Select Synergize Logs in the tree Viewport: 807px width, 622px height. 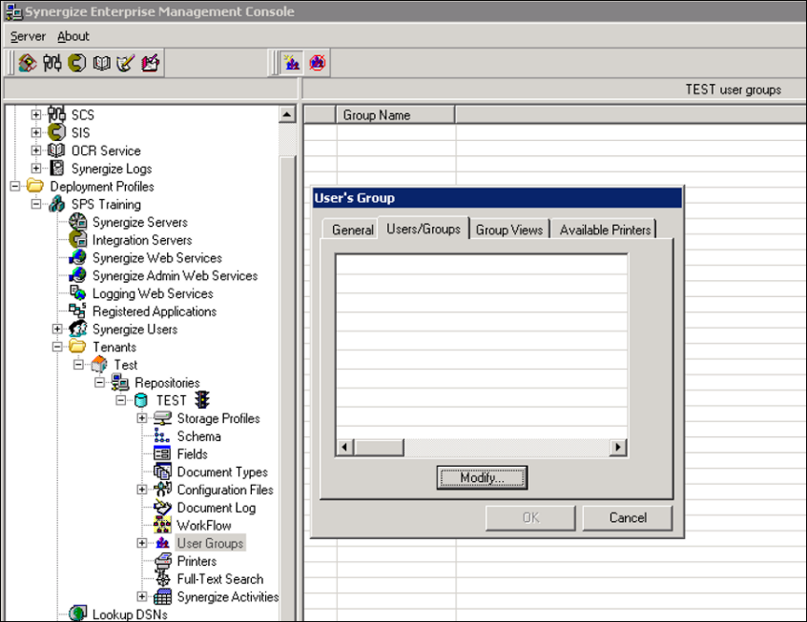tap(112, 169)
